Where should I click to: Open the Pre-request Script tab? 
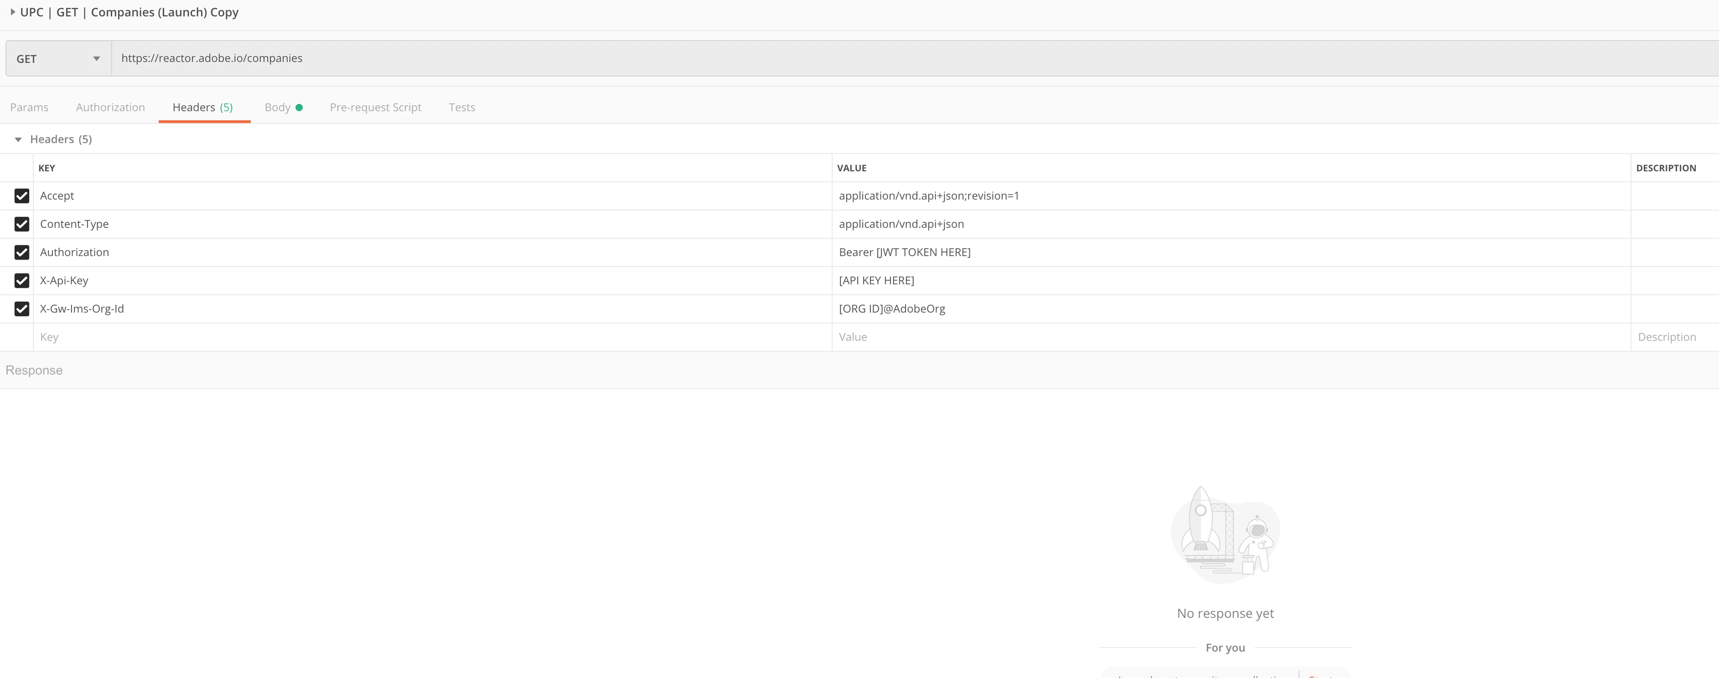click(375, 108)
